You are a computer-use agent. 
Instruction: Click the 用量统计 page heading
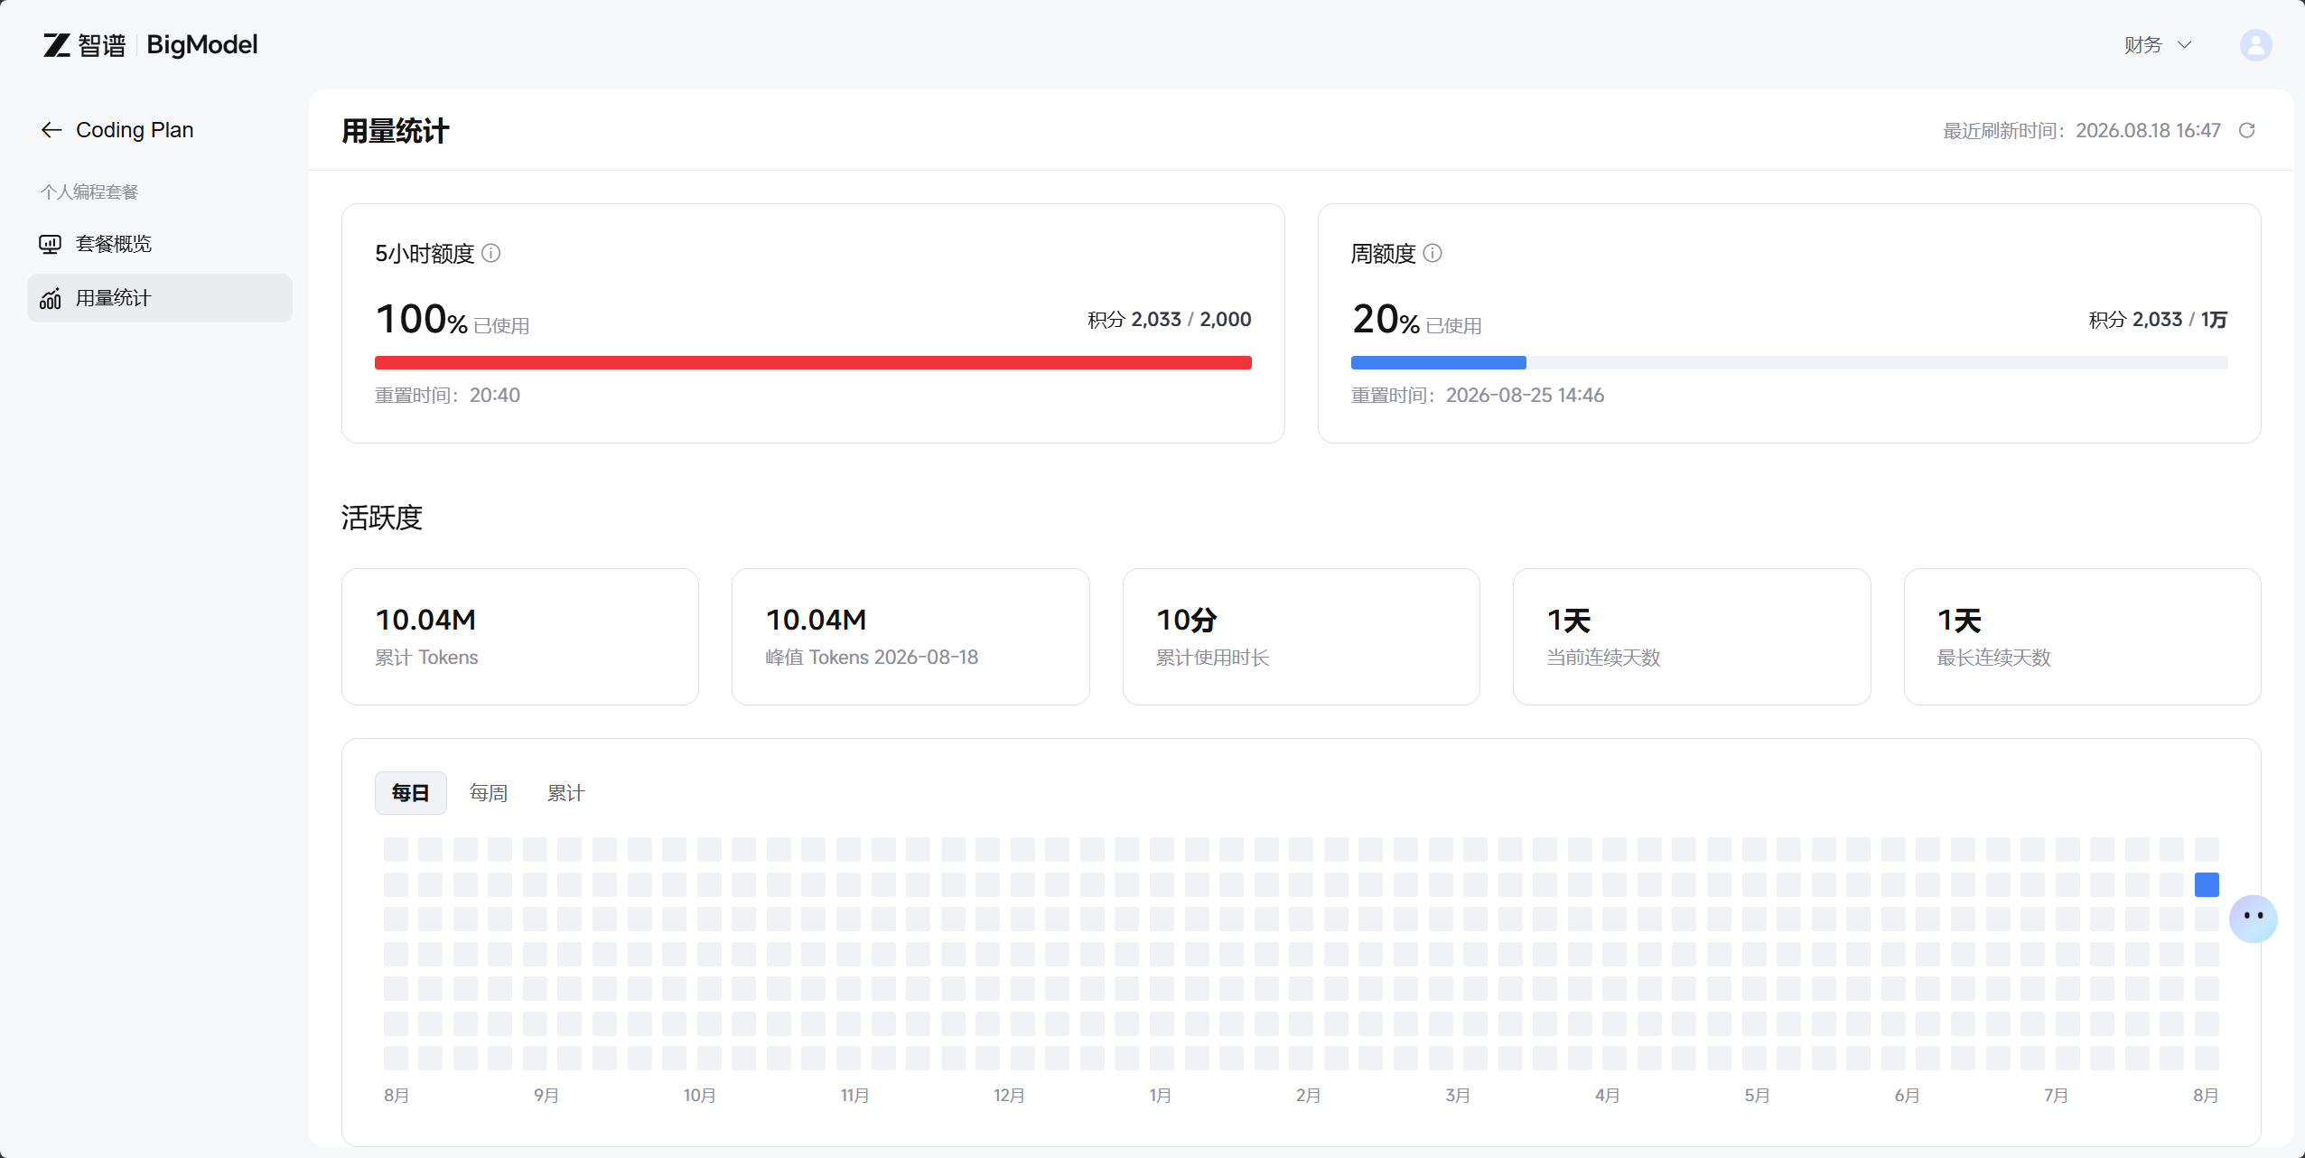(x=396, y=131)
